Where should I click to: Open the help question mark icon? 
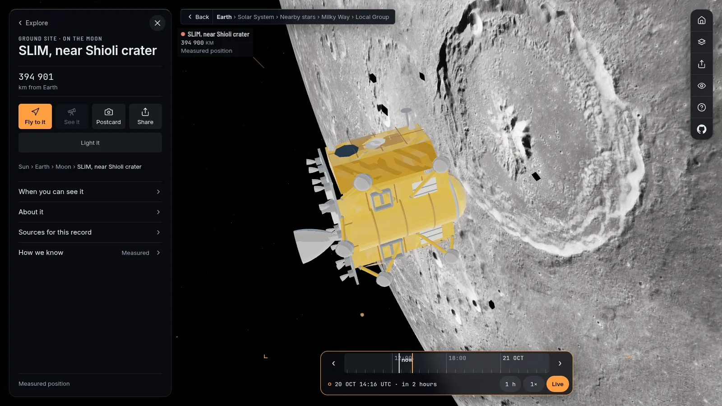(702, 107)
